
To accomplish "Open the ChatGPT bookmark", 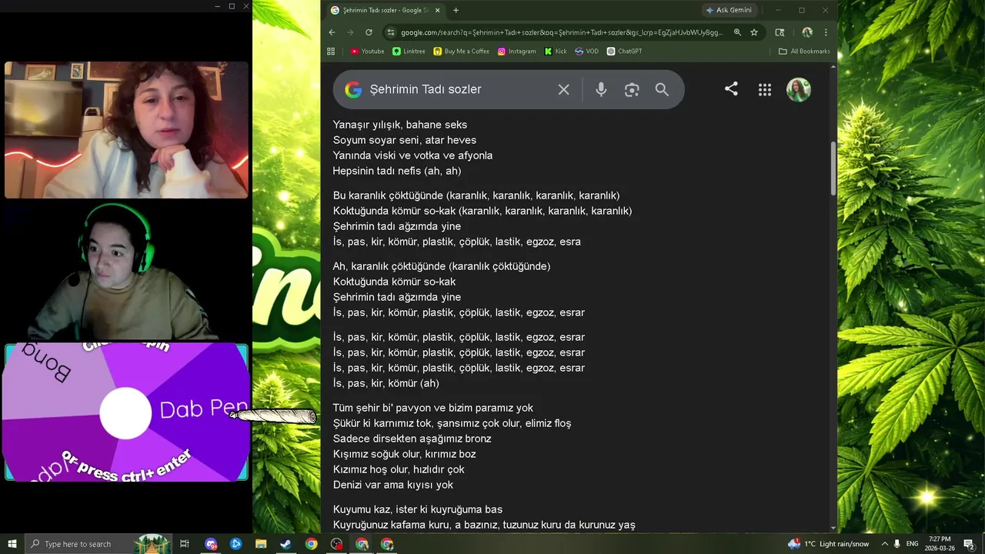I will click(x=624, y=52).
